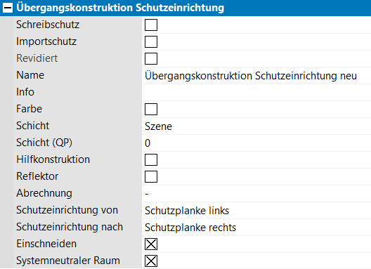Select the Schreibschutz property label
This screenshot has height=269, width=371.
pyautogui.click(x=48, y=25)
